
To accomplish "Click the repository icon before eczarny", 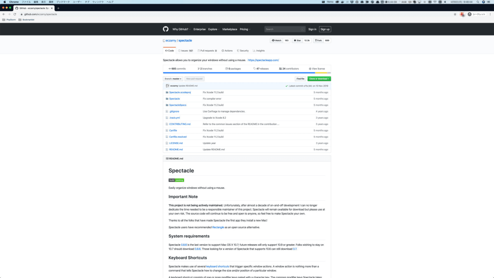I will point(164,40).
